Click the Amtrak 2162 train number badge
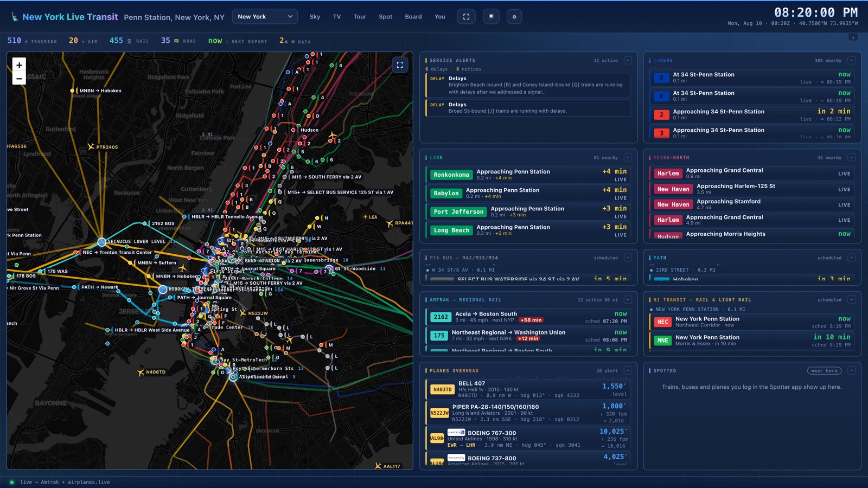Viewport: 868px width, 488px height. pyautogui.click(x=441, y=317)
